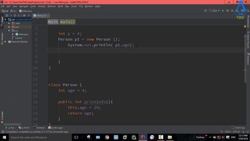
Task: Toggle tool window quick access icon in status bar
Action: click(3, 132)
